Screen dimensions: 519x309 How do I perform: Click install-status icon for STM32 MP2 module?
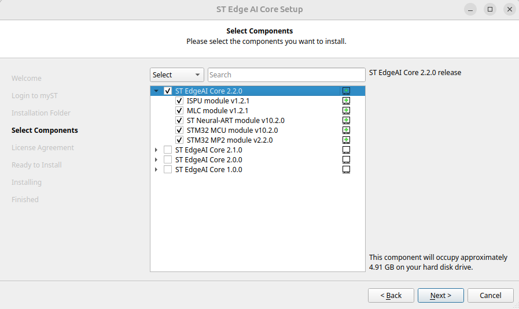click(346, 140)
